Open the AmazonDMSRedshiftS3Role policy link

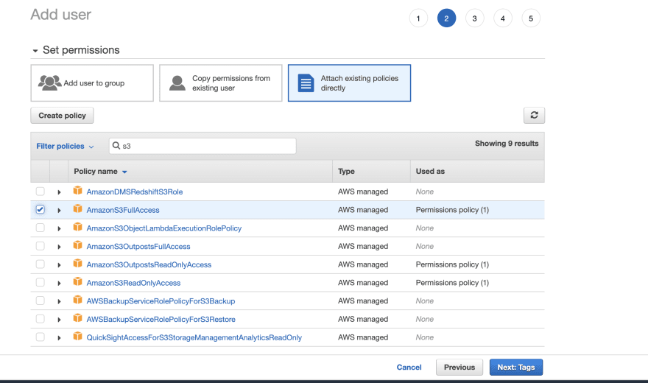coord(134,191)
